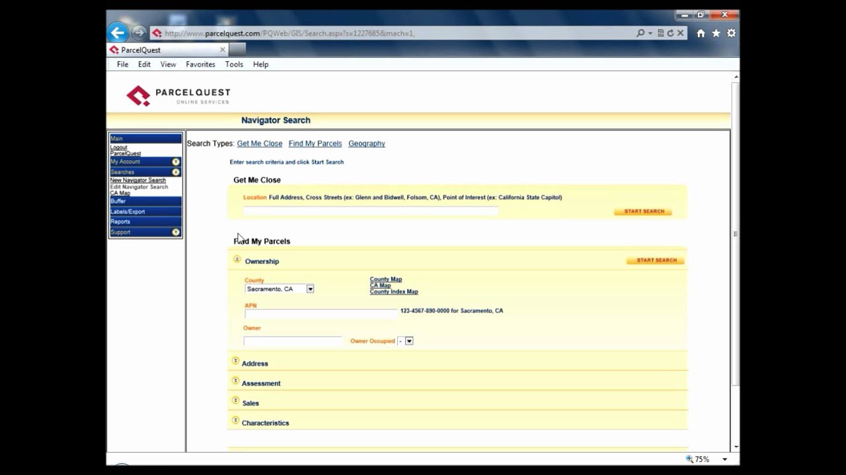Stop loading with the address bar X icon
The height and width of the screenshot is (475, 846).
tap(680, 33)
